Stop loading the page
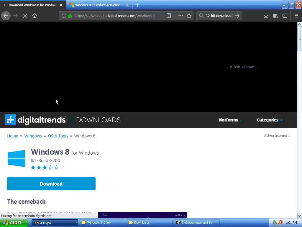This screenshot has width=302, height=227. (25, 16)
